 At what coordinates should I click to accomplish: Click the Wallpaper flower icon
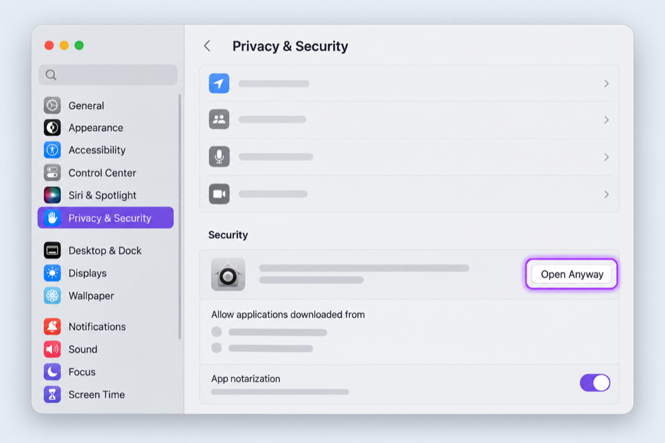52,295
